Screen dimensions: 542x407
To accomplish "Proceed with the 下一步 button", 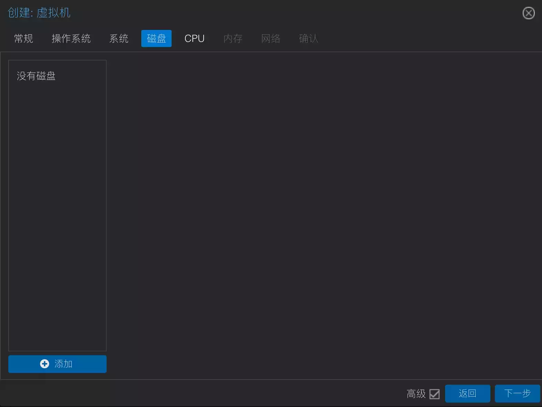I will pos(517,393).
